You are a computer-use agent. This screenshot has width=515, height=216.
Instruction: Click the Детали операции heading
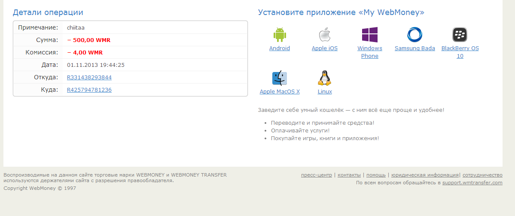48,12
